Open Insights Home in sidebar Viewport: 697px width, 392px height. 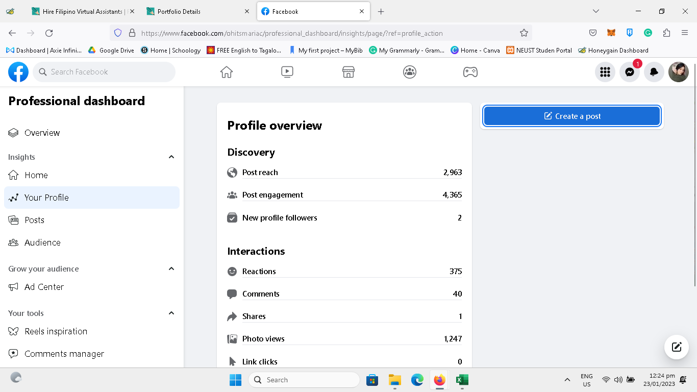point(92,175)
